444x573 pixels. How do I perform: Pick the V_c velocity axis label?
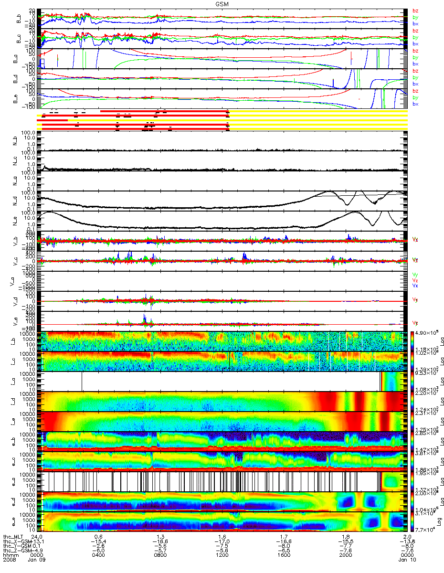pyautogui.click(x=14, y=261)
